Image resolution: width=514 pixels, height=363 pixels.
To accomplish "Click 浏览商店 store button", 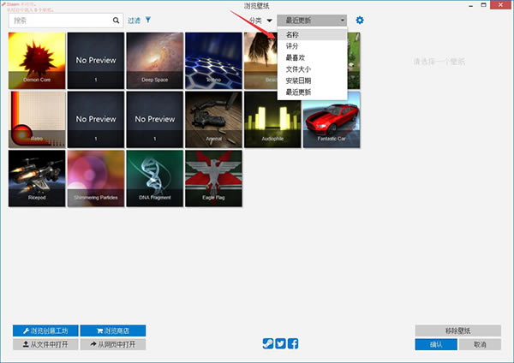I will click(x=113, y=330).
